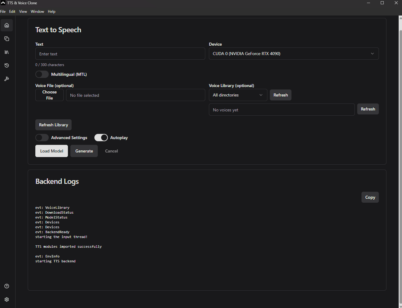Image resolution: width=402 pixels, height=308 pixels.
Task: Select the Home icon in the sidebar
Action: tap(6, 25)
